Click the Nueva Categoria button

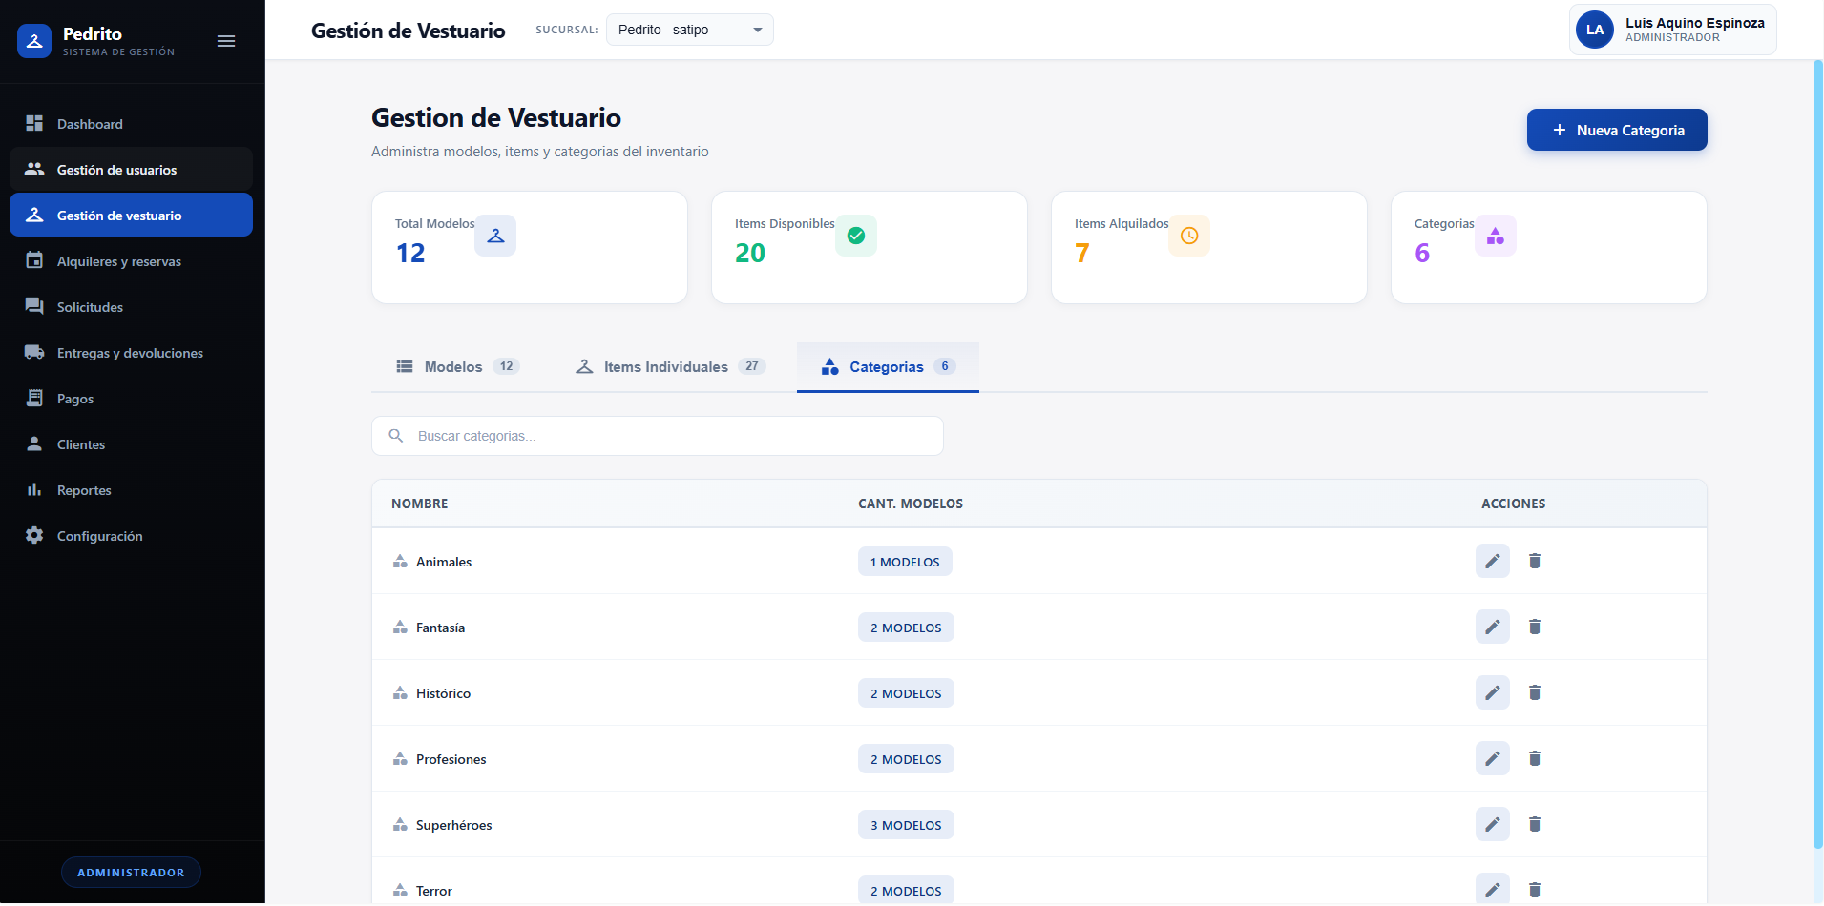pyautogui.click(x=1616, y=130)
